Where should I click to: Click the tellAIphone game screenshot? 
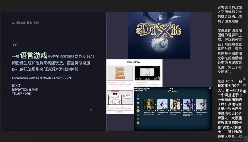(172, 108)
